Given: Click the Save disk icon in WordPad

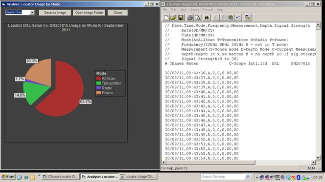Looking at the screenshot, I should coord(181,18).
